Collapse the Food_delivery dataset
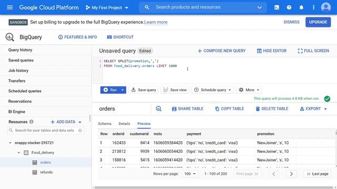The image size is (337, 189). pyautogui.click(x=19, y=153)
